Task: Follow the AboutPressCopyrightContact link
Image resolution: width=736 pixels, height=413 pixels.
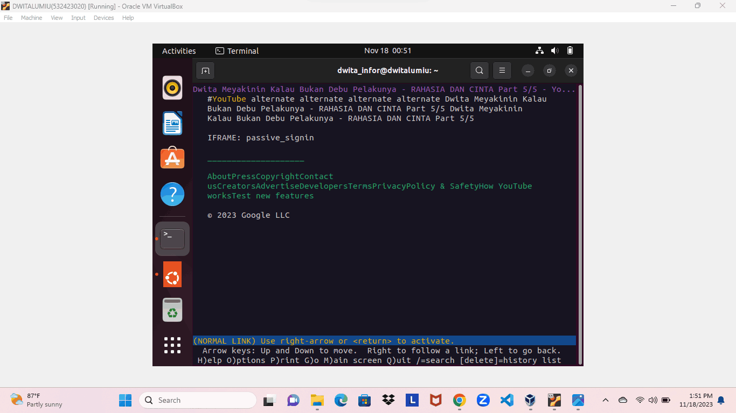Action: tap(270, 176)
